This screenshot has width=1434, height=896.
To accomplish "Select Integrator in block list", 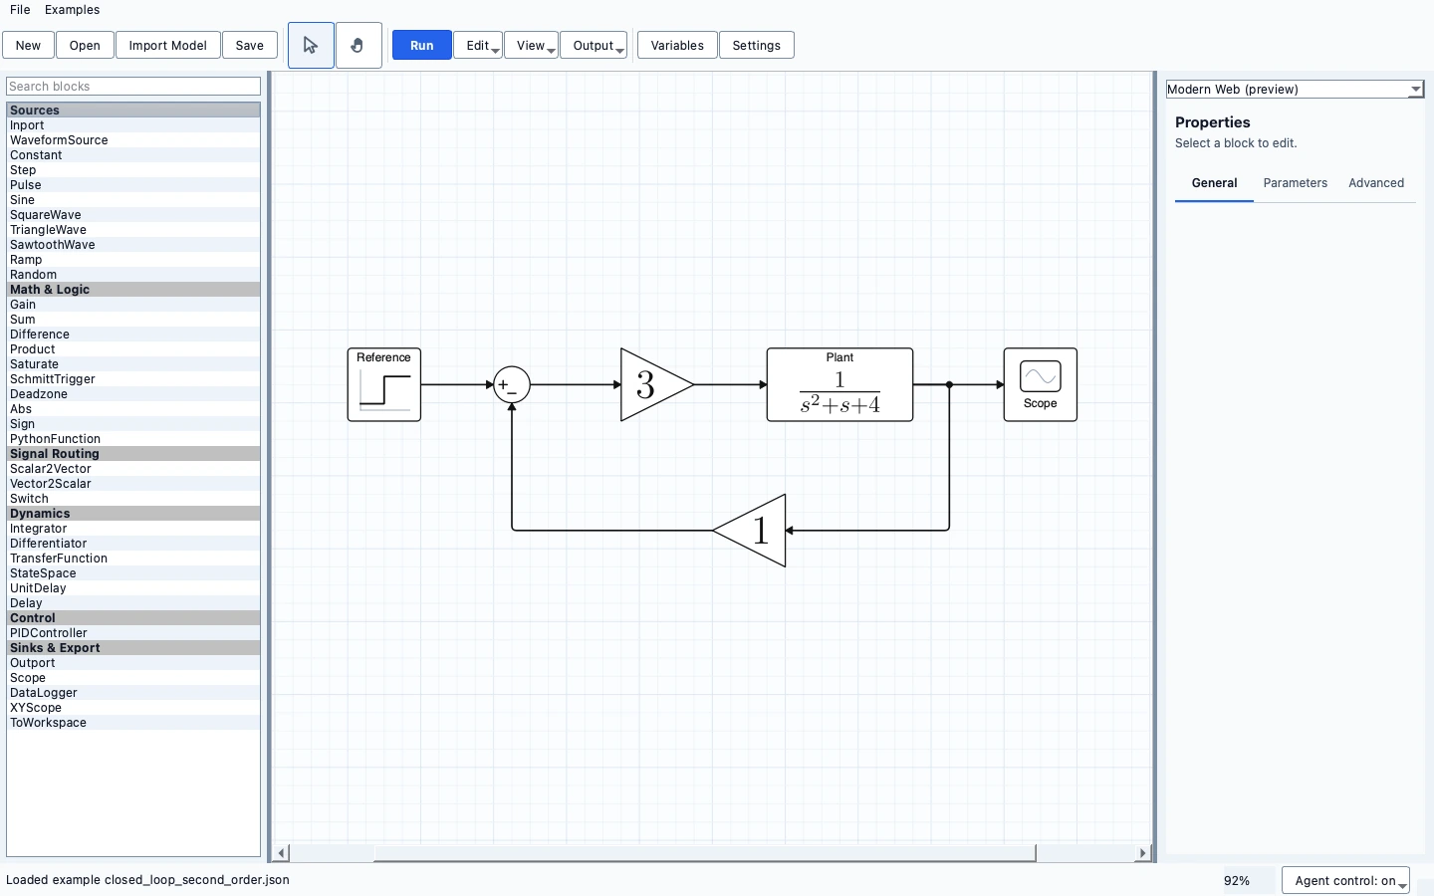I will coord(133,529).
